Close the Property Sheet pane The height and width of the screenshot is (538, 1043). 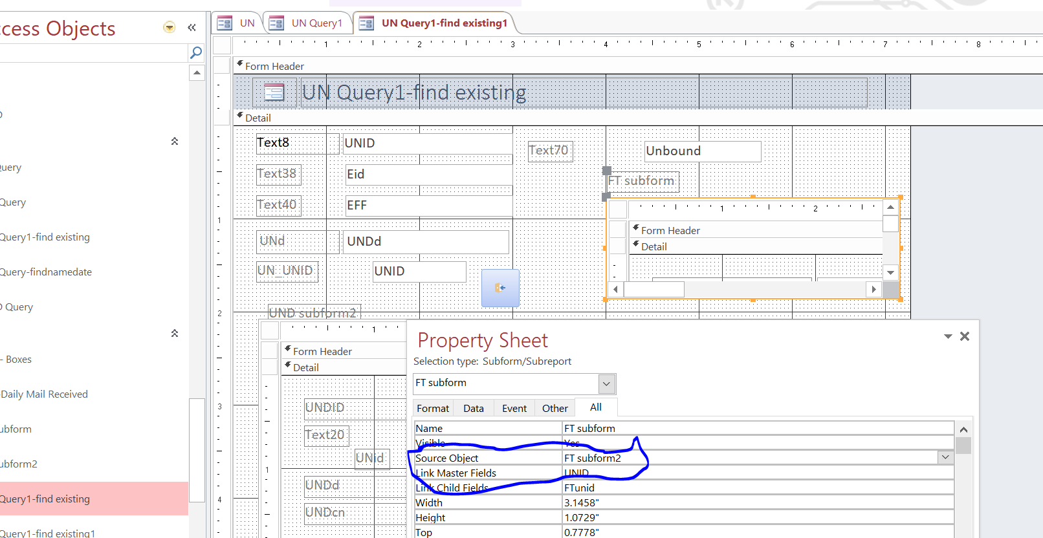pos(965,336)
